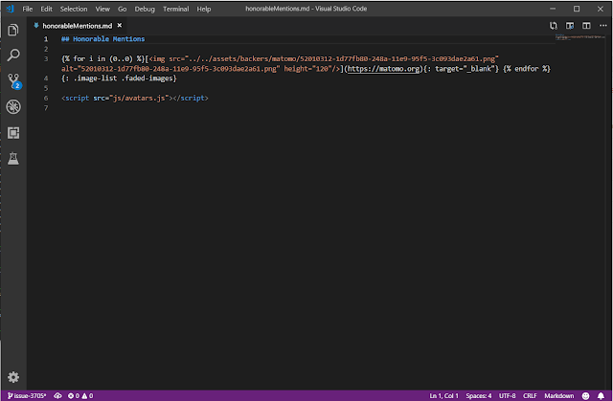Open the problems panel via errors and warnings count
Screen dimensions: 613x401
tap(80, 396)
